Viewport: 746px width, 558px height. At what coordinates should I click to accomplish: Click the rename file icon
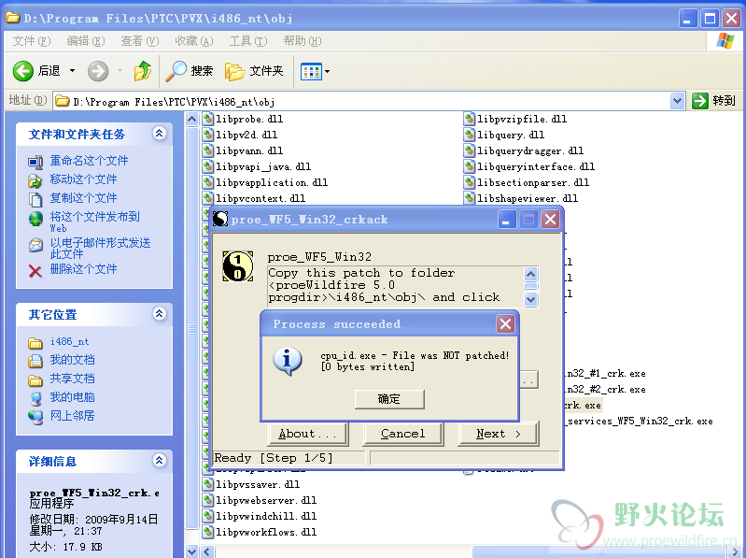(x=35, y=163)
